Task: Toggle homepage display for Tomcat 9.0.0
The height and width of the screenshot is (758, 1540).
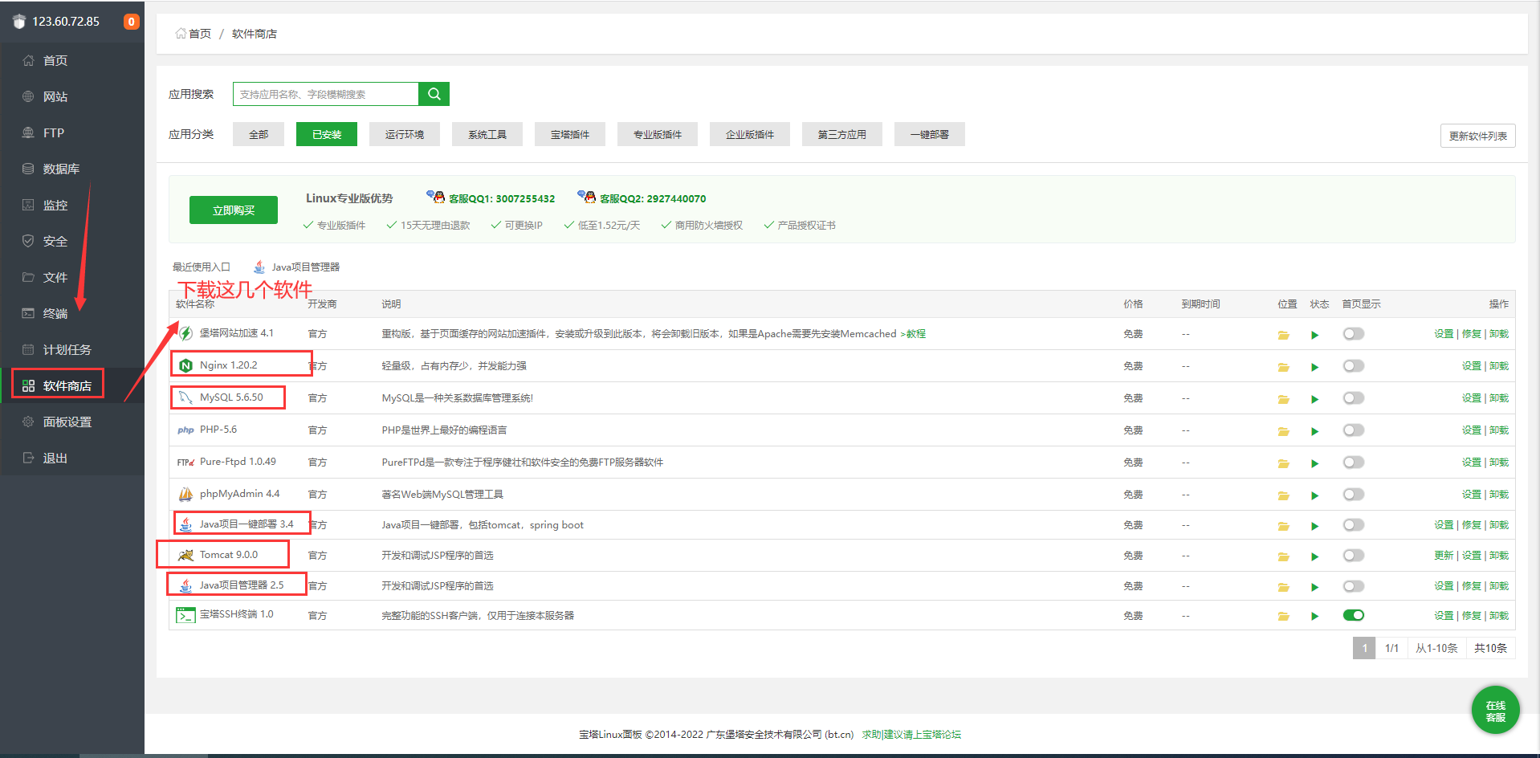Action: [1354, 556]
